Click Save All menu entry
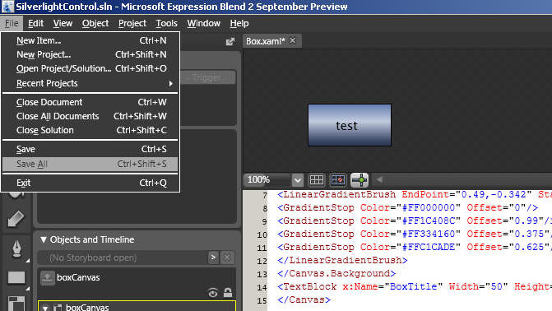Screen dimensions: 552x311 [90, 164]
